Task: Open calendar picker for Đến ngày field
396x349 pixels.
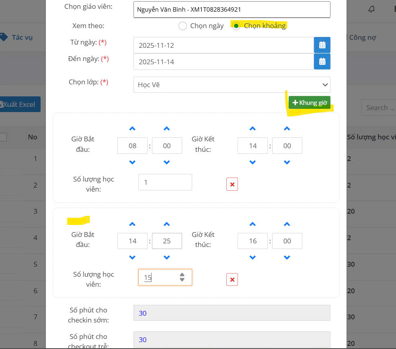Action: [322, 61]
